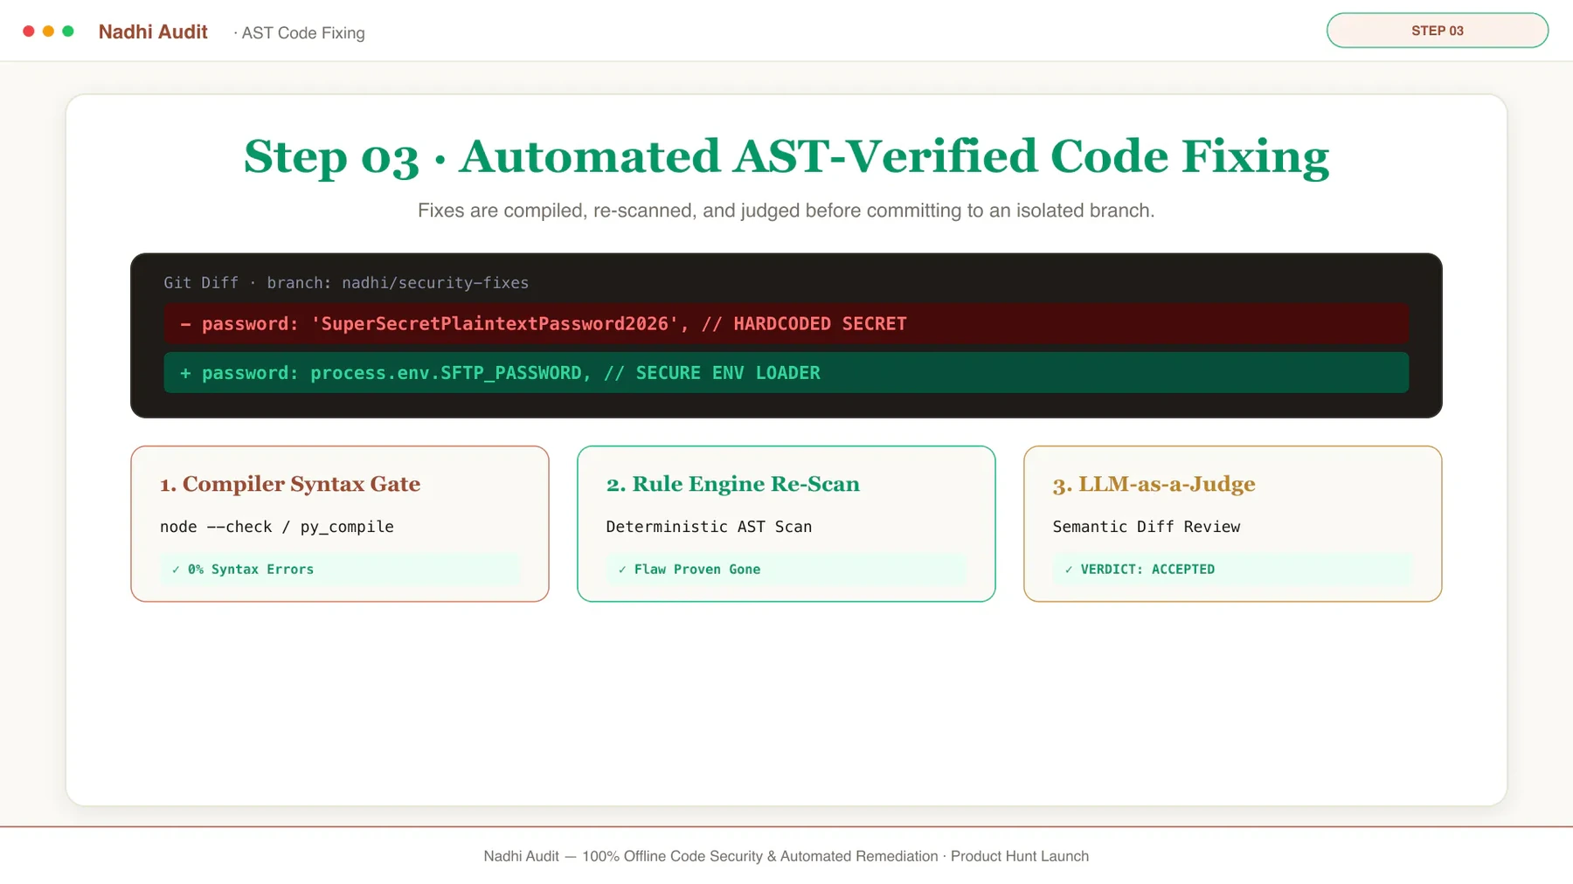Click the '0% Syntax Errors' status badge
The height and width of the screenshot is (884, 1573).
pos(340,569)
